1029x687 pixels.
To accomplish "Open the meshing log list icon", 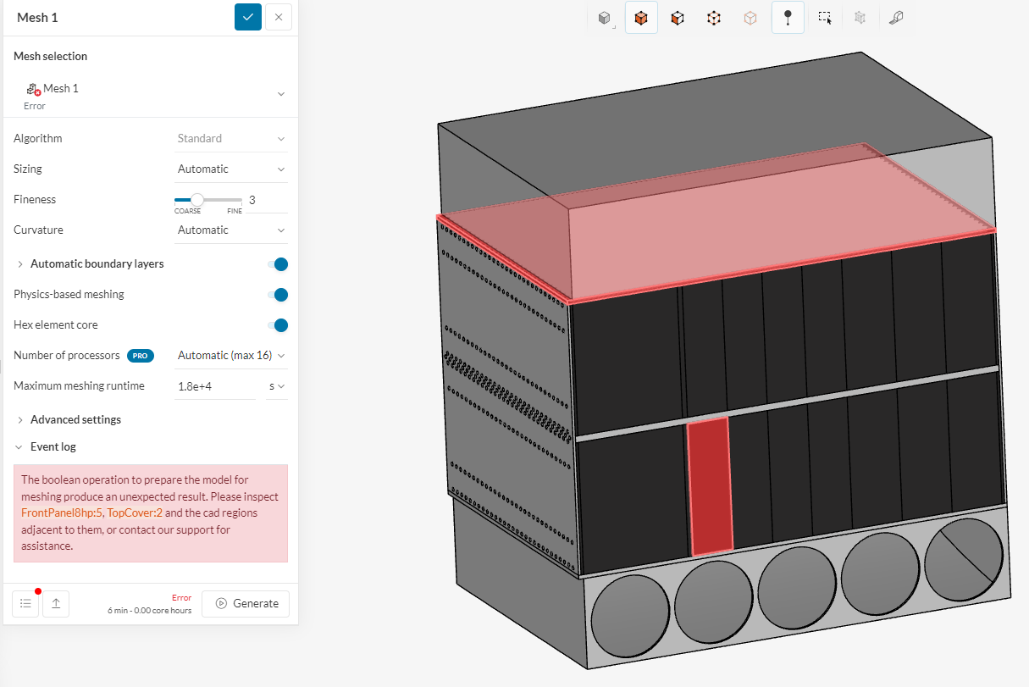I will point(25,604).
